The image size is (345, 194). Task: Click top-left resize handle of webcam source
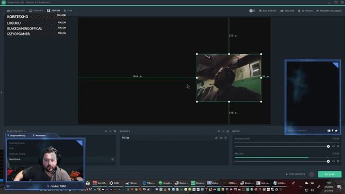click(197, 54)
